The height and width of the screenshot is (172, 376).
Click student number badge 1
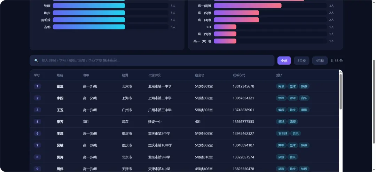point(37,86)
